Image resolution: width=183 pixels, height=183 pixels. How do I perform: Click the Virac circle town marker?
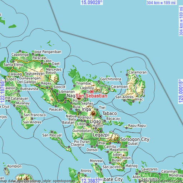click(133, 102)
